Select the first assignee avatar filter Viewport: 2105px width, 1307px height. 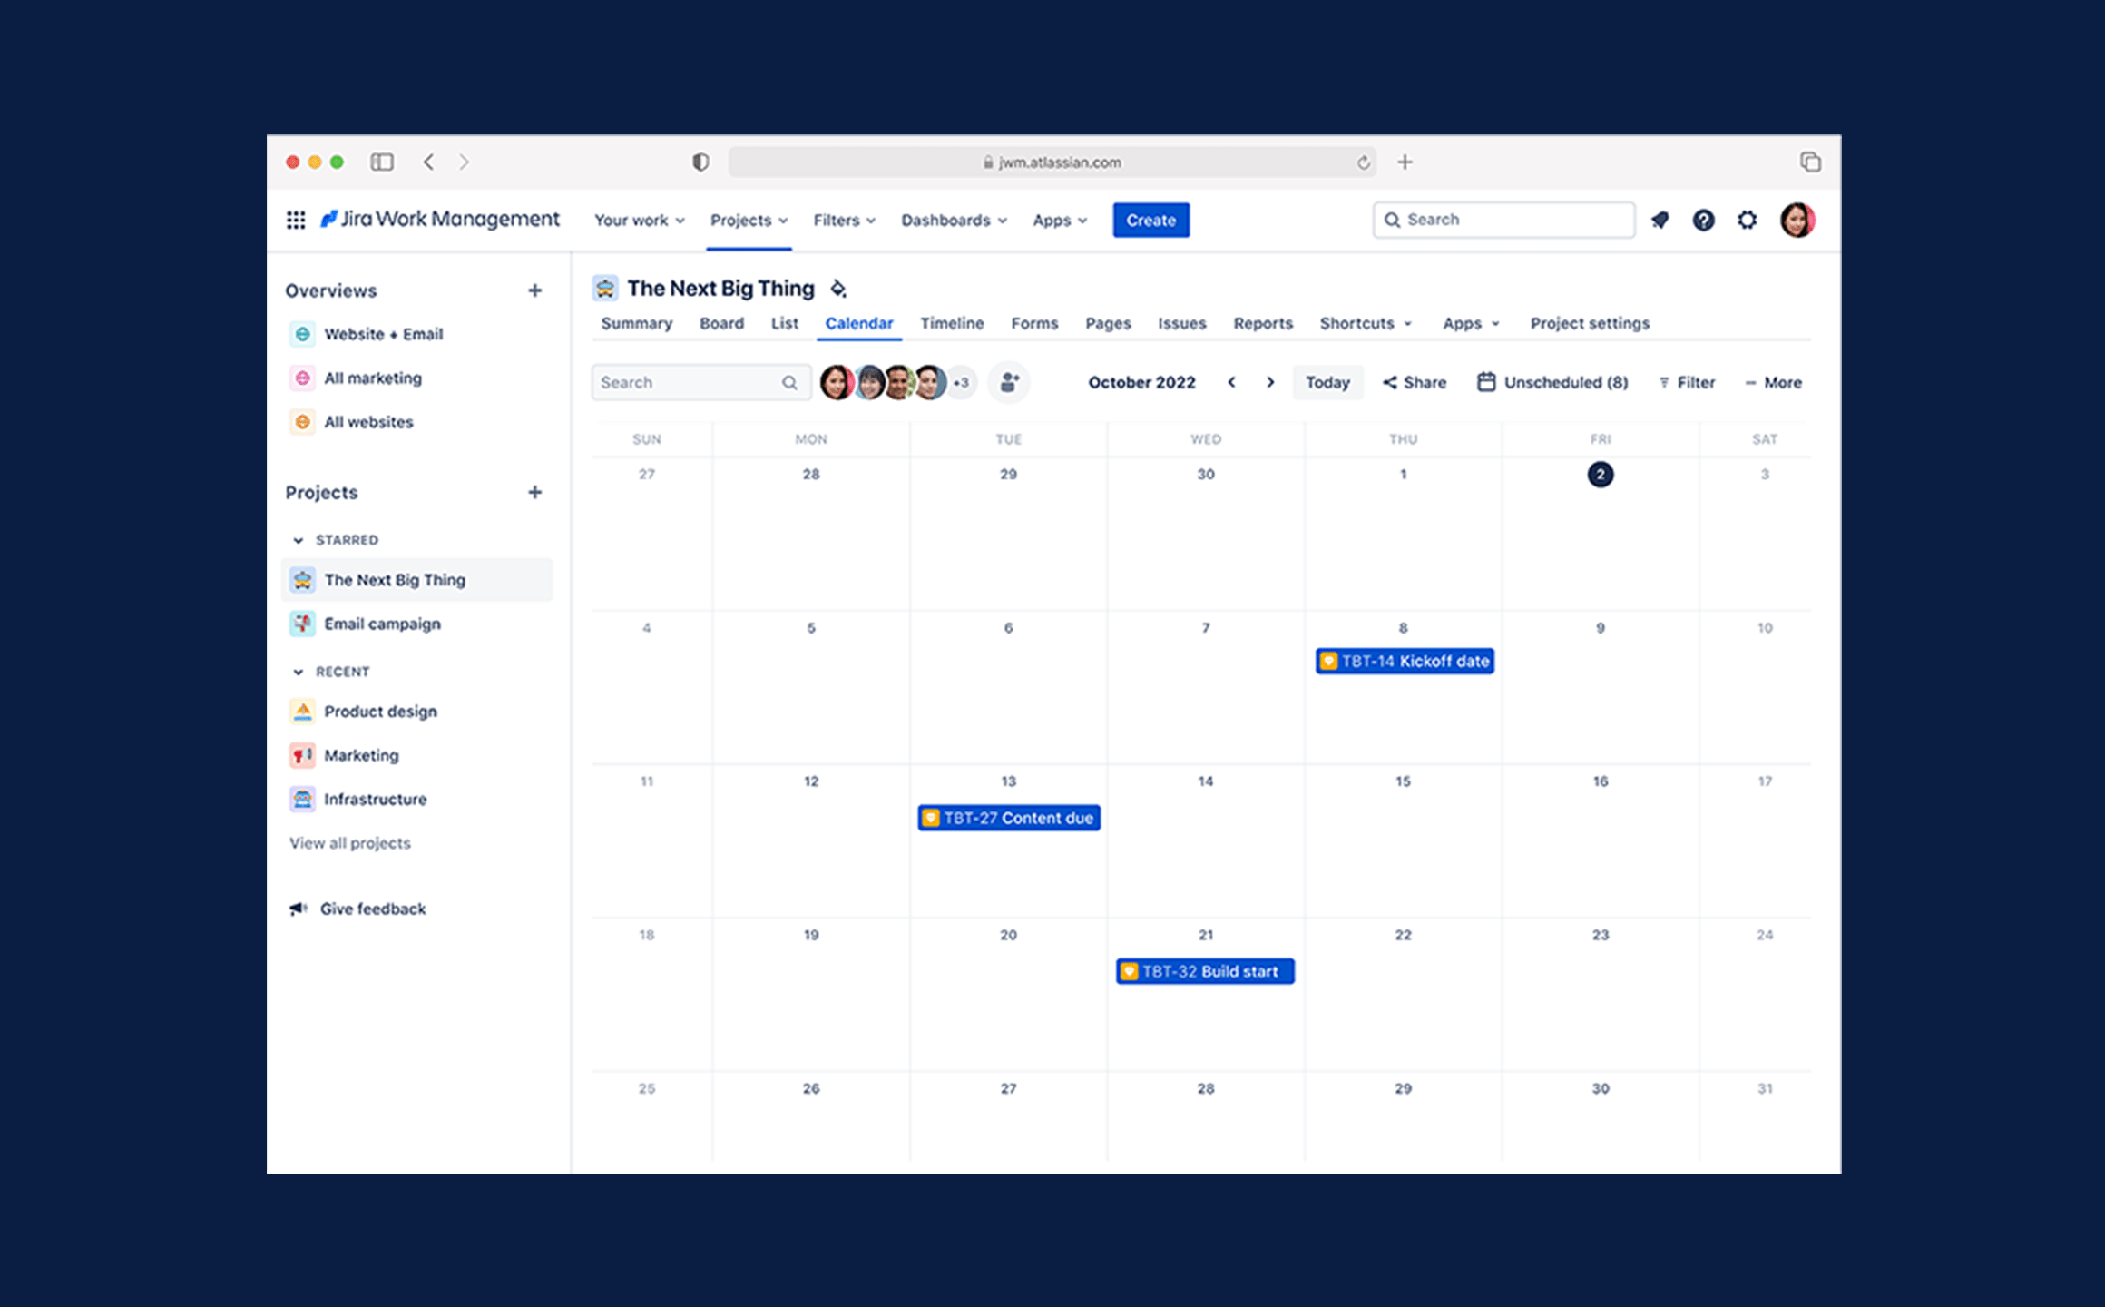[x=837, y=382]
